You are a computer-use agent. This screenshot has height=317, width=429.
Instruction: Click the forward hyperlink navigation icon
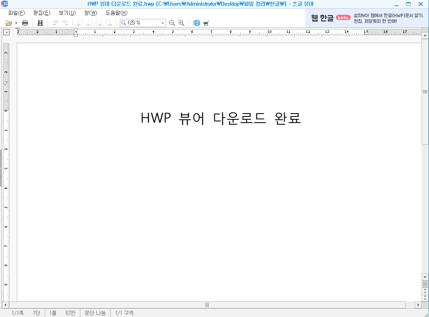[65, 23]
